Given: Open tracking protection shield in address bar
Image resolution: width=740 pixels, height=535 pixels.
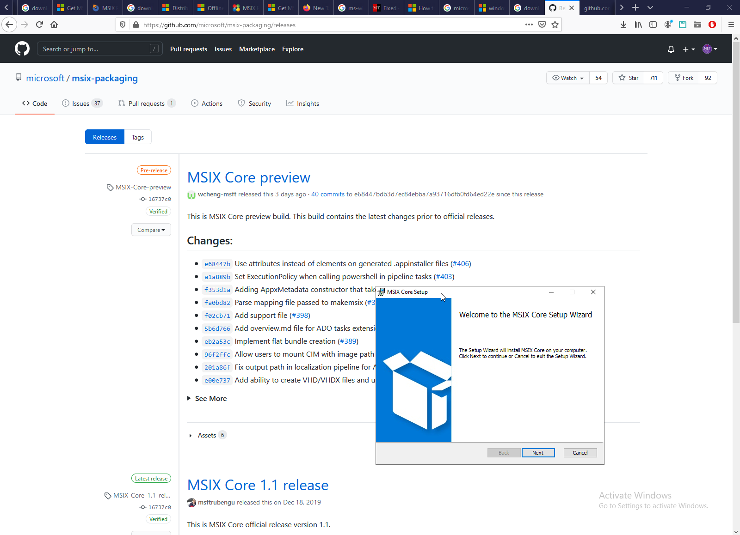Looking at the screenshot, I should pos(123,25).
